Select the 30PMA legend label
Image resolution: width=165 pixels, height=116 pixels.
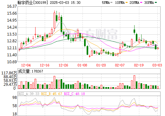pos(149,3)
